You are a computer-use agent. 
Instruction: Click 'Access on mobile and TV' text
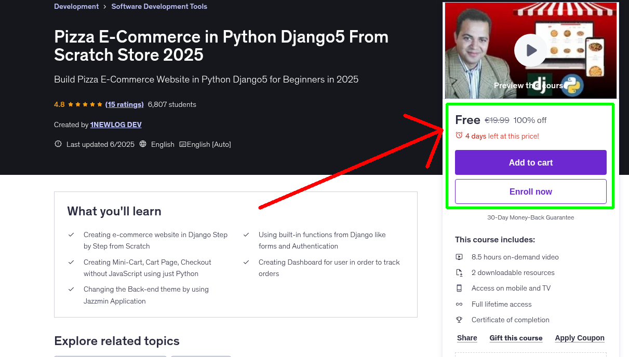511,288
